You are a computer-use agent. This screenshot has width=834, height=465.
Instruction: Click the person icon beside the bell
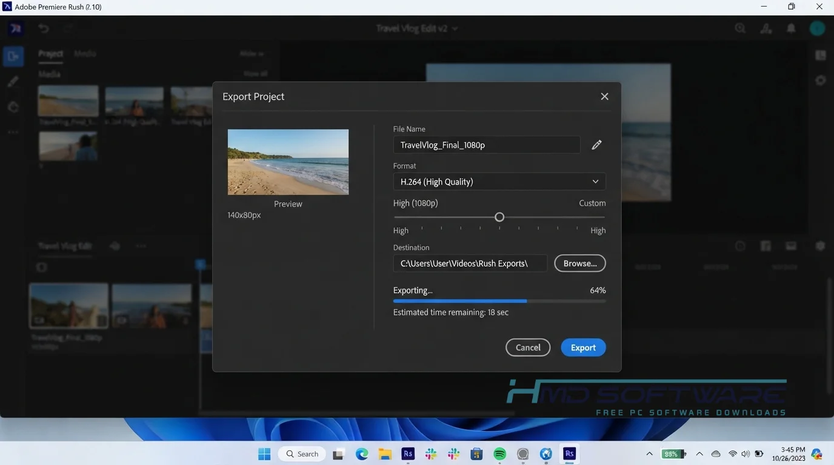pos(766,28)
